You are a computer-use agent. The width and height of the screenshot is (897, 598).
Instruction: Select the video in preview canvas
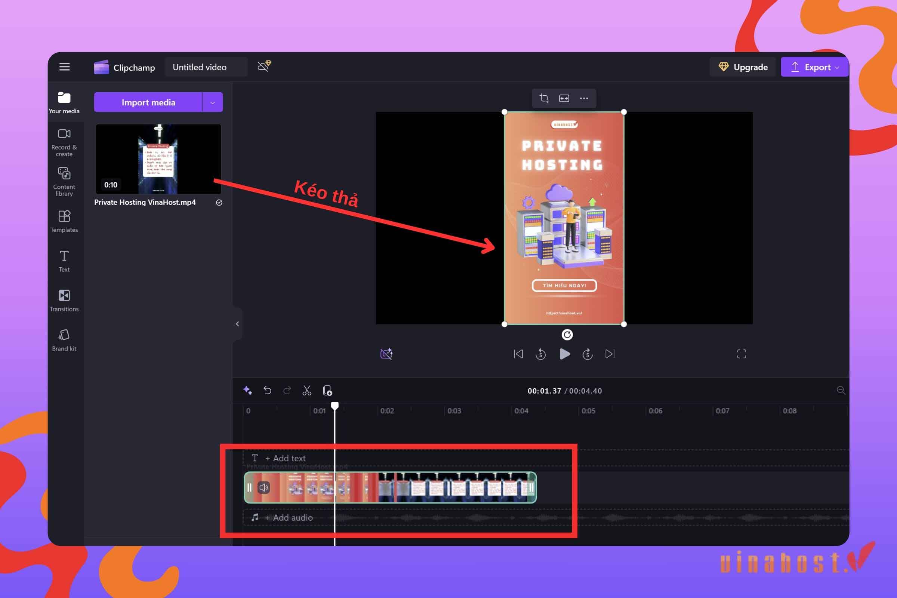tap(564, 218)
